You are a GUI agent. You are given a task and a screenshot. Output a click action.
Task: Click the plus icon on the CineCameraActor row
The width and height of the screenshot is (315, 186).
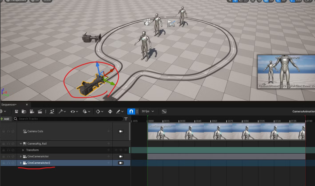[x=109, y=157]
